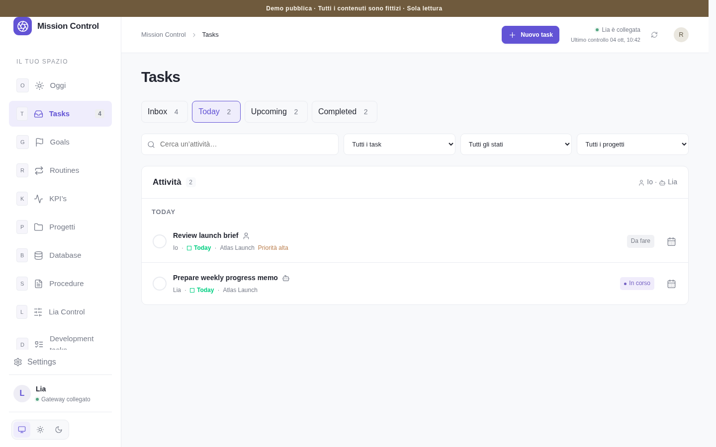Viewport: 716px width, 447px height.
Task: Open Procedure via the document icon
Action: pos(38,284)
